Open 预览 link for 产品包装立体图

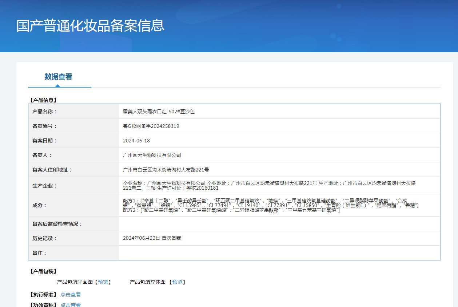[177, 282]
